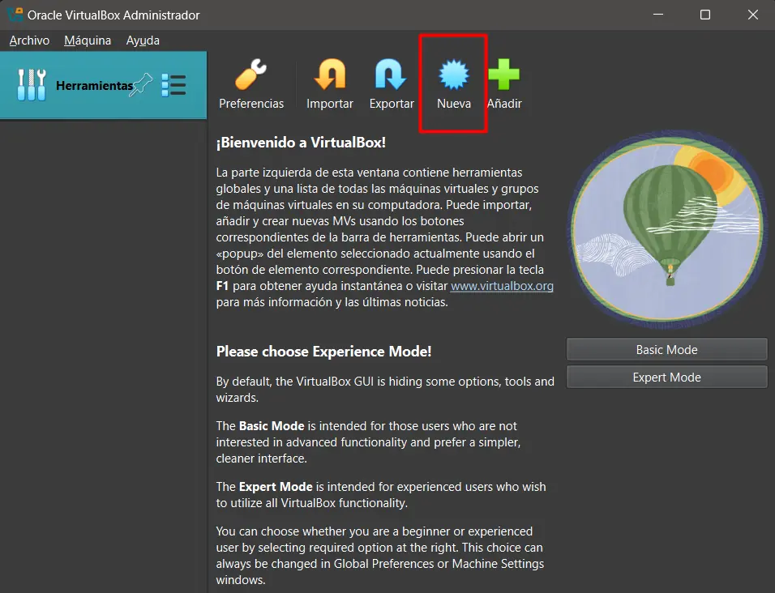Open the Archivo menu
The image size is (775, 593).
[29, 41]
